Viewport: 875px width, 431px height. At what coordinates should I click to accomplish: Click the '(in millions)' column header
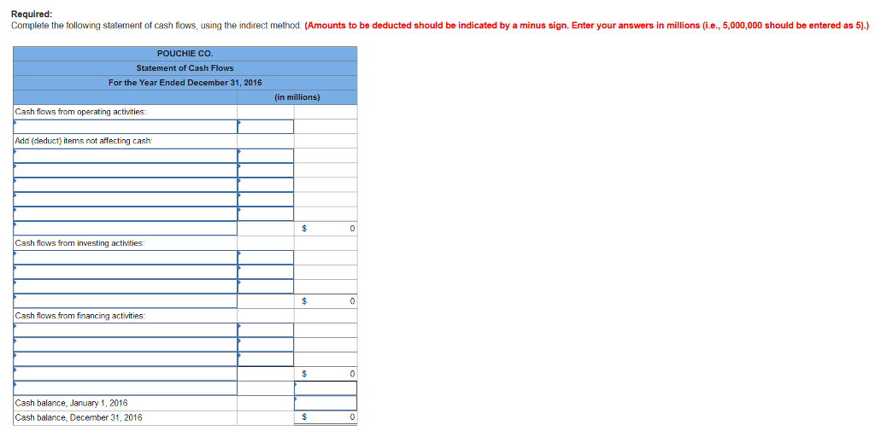pos(297,97)
